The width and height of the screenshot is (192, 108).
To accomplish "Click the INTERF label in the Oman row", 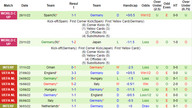I will tap(8, 67).
